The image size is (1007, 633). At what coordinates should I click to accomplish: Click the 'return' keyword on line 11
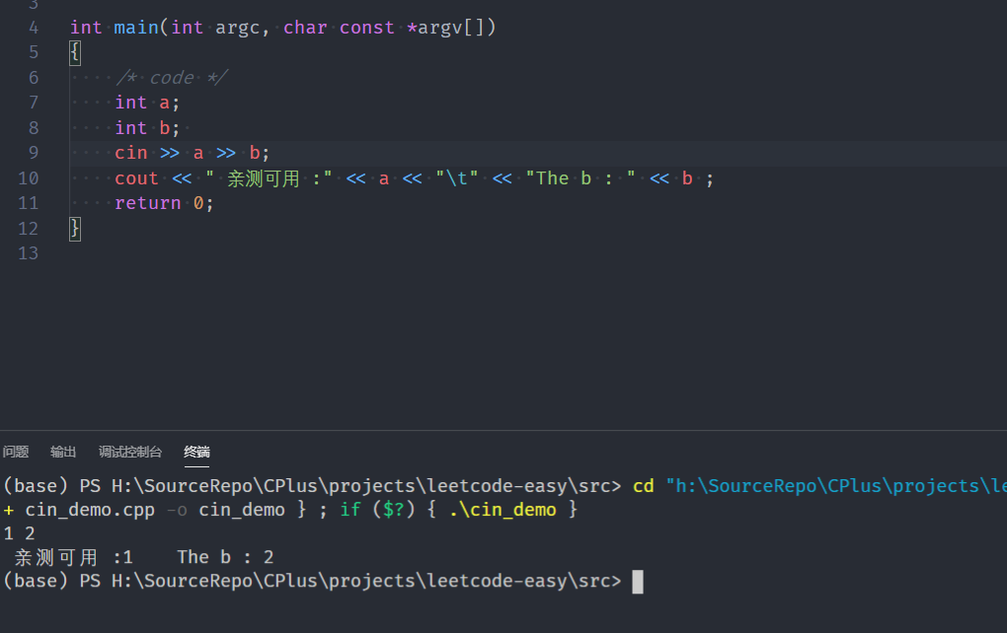(x=148, y=203)
